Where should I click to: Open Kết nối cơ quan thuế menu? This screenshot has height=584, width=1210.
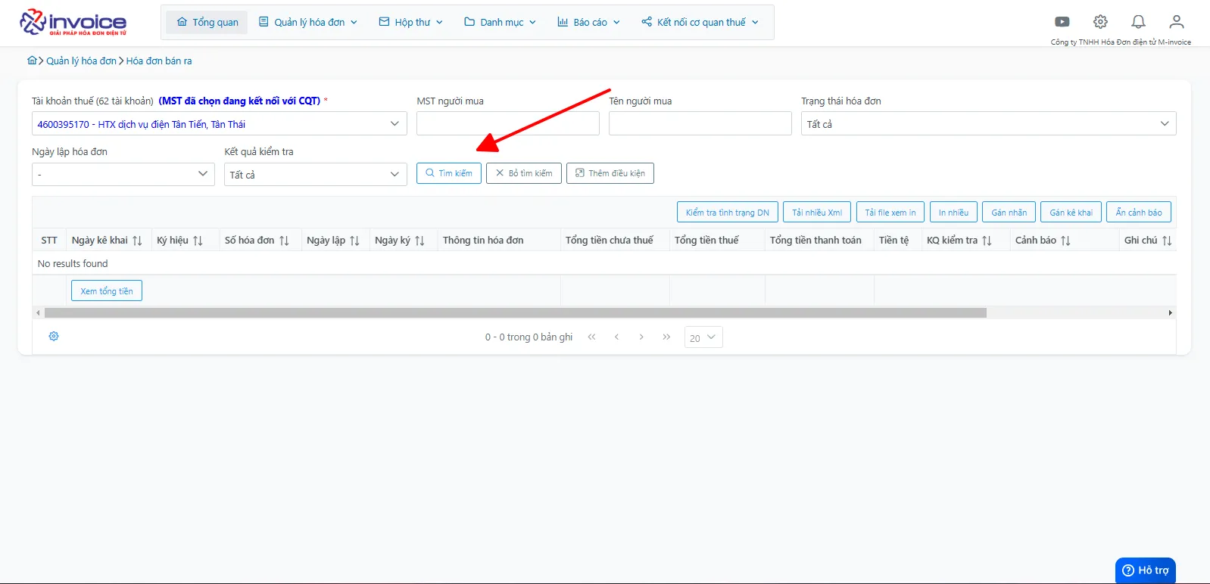coord(700,22)
